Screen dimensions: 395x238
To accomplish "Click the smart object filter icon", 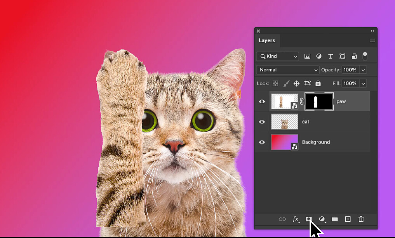I will point(354,56).
